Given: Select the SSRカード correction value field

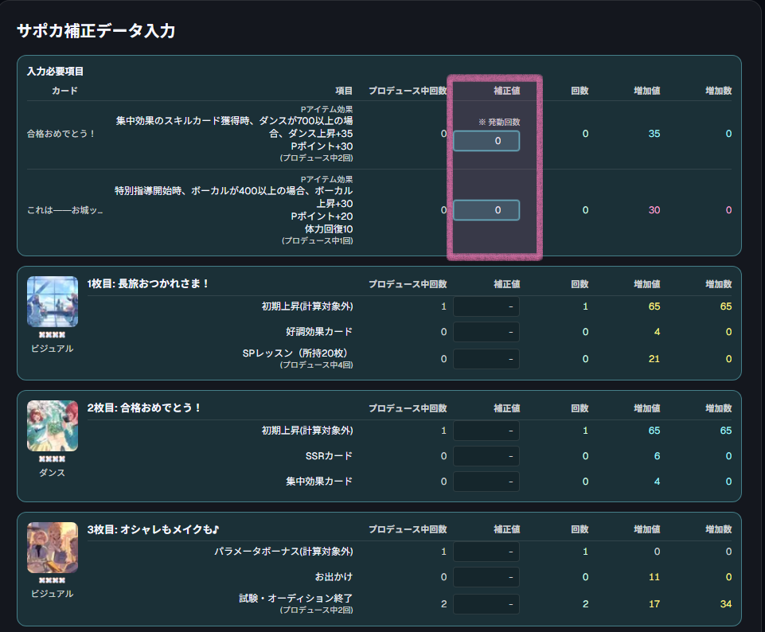Looking at the screenshot, I should pos(486,455).
